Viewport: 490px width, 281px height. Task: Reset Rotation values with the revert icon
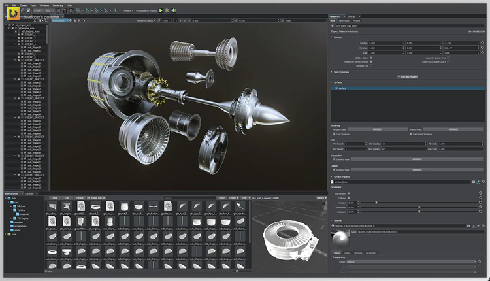482,48
